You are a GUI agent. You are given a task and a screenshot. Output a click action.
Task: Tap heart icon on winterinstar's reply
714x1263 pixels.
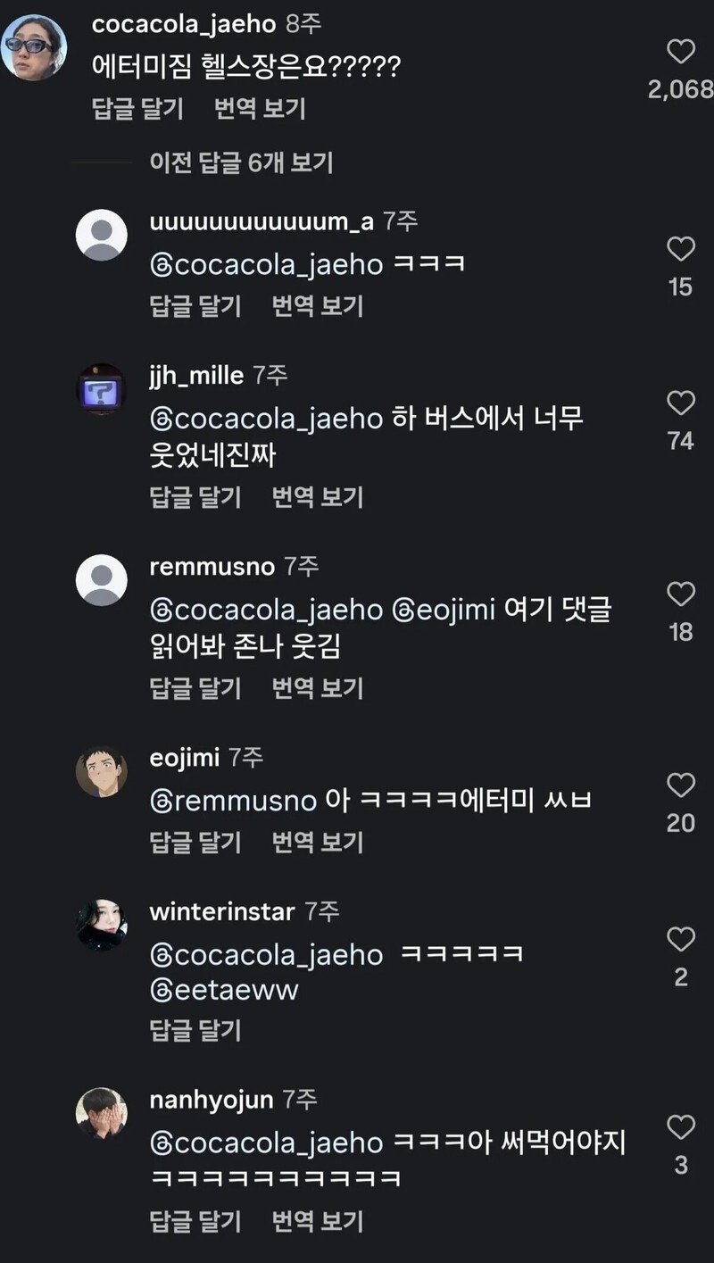[681, 939]
